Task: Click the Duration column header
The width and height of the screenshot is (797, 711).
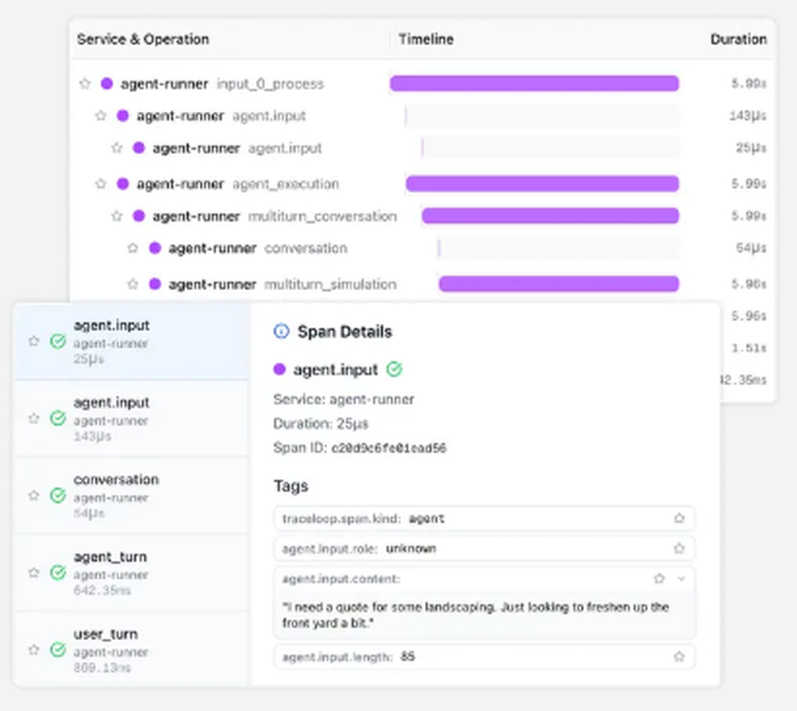Action: 738,39
